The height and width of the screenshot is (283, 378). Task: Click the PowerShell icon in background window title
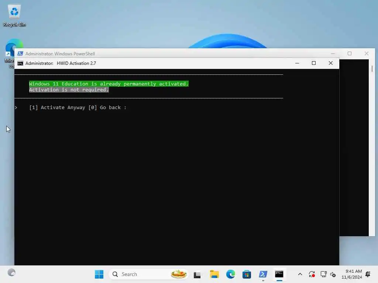point(20,53)
